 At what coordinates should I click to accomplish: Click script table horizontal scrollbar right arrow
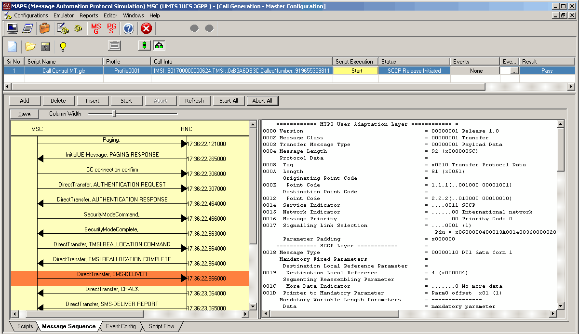click(x=571, y=87)
